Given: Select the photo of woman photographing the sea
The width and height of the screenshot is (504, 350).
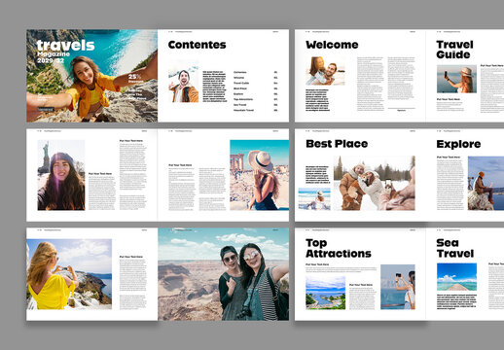Looking at the screenshot, I should click(398, 287).
